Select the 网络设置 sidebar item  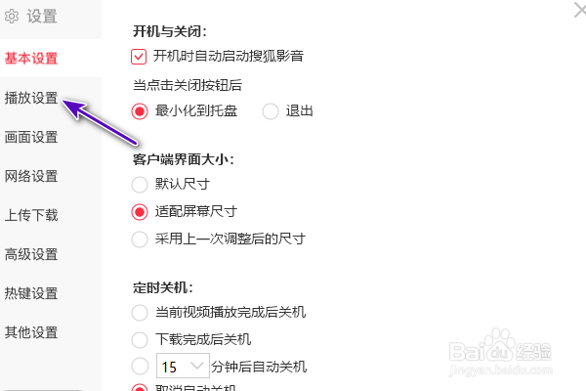(31, 176)
